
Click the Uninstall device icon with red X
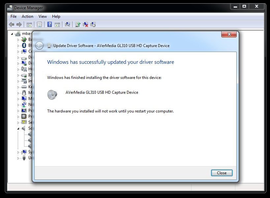pyautogui.click(x=85, y=25)
